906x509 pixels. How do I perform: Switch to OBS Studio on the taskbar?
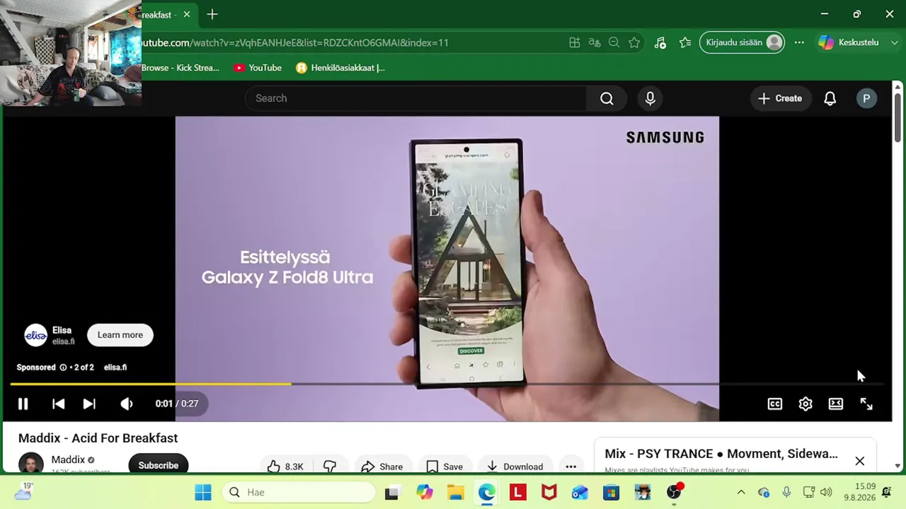click(674, 492)
